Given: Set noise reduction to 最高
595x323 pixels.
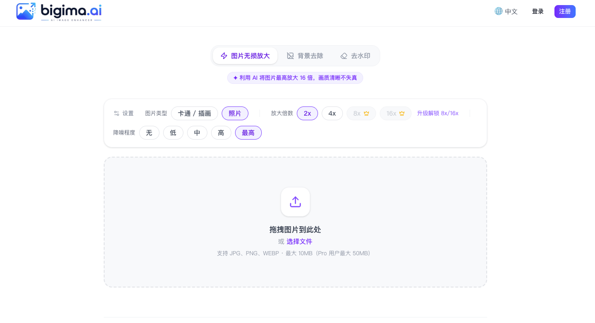Looking at the screenshot, I should coord(248,133).
